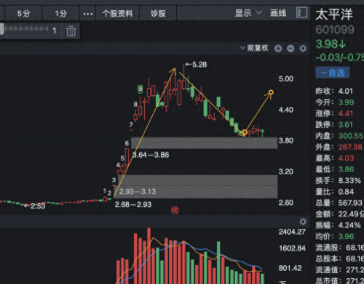Click the 外盘 267.38 value

tap(350, 147)
